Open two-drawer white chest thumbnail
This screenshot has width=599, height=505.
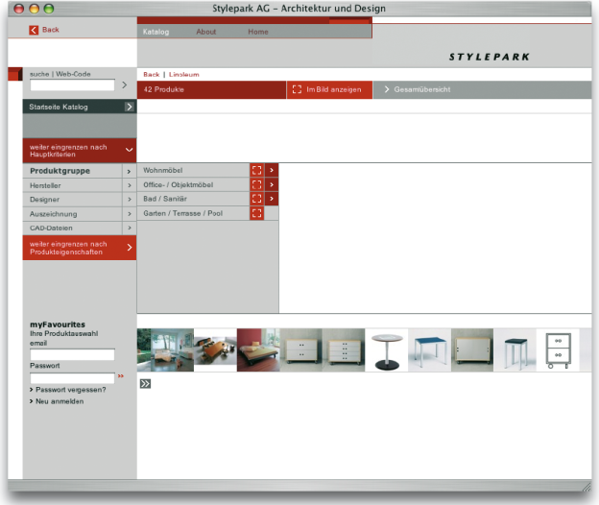coord(301,349)
